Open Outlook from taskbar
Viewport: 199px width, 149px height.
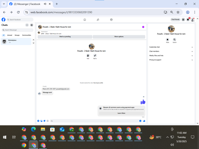click(x=62, y=129)
